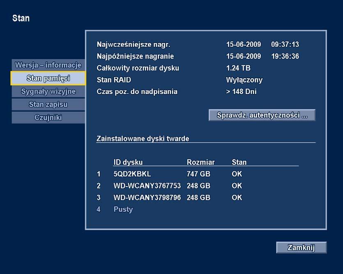
Task: Click the Wyłączony RAID status value
Action: point(244,80)
